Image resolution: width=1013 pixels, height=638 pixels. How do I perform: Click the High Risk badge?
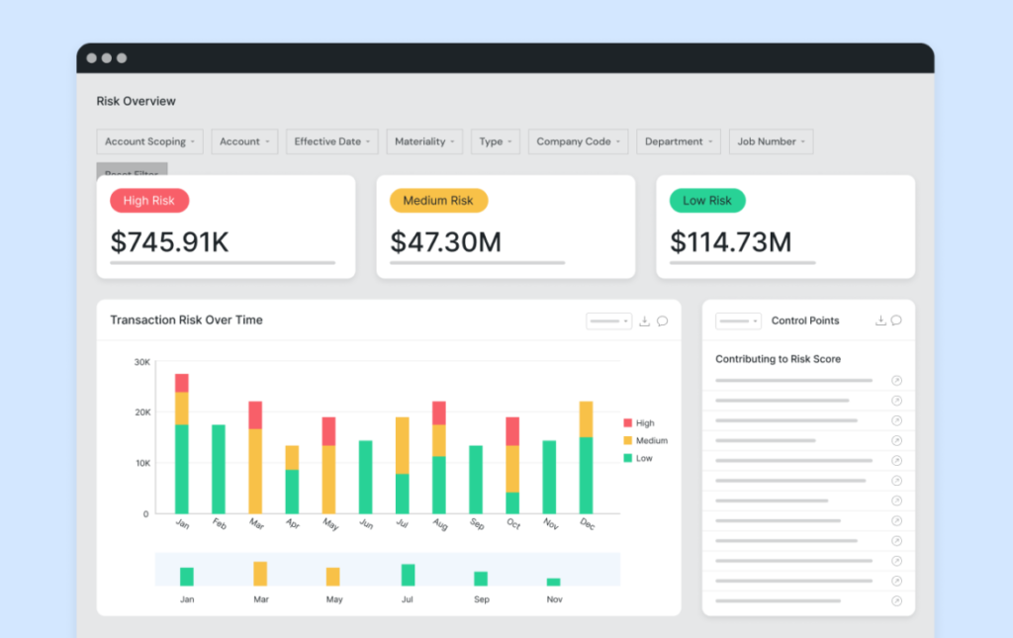tap(149, 200)
